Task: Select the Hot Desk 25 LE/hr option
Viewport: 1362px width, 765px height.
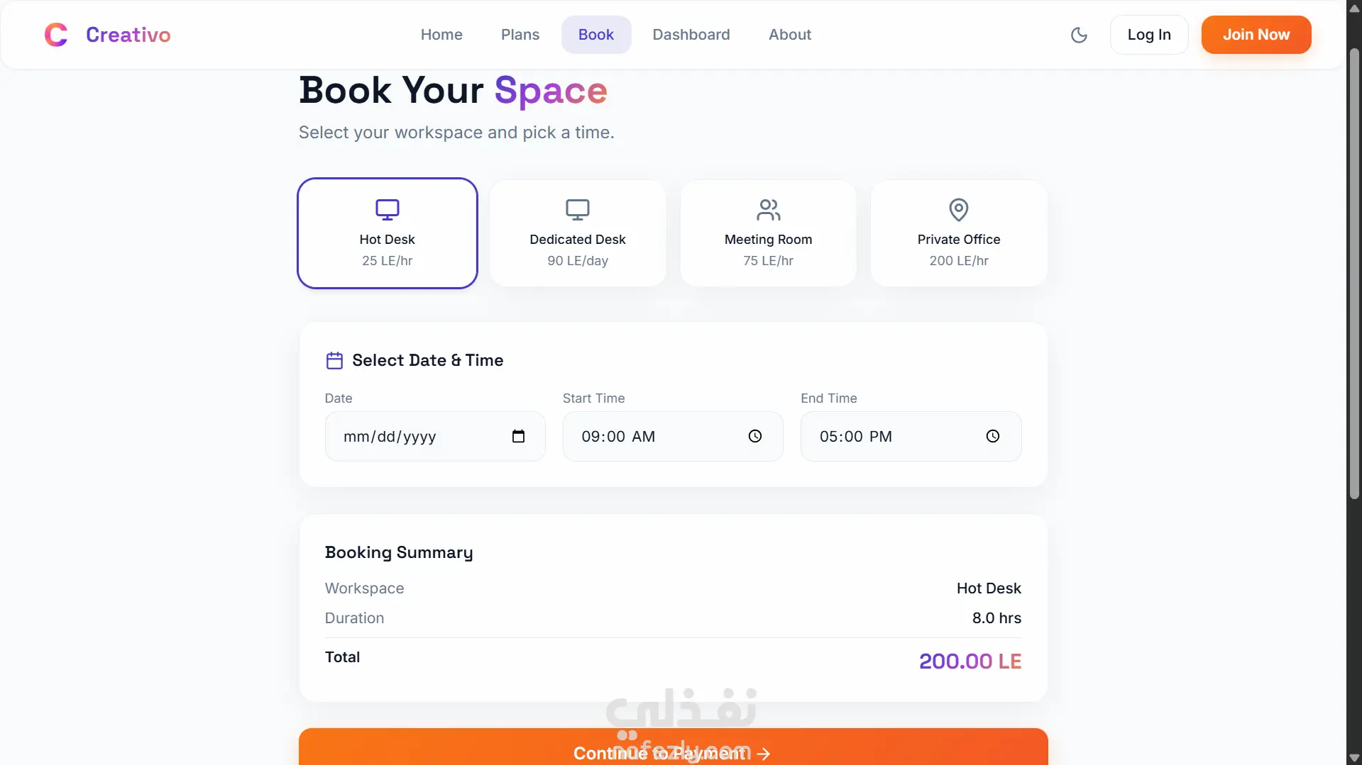Action: (x=388, y=233)
